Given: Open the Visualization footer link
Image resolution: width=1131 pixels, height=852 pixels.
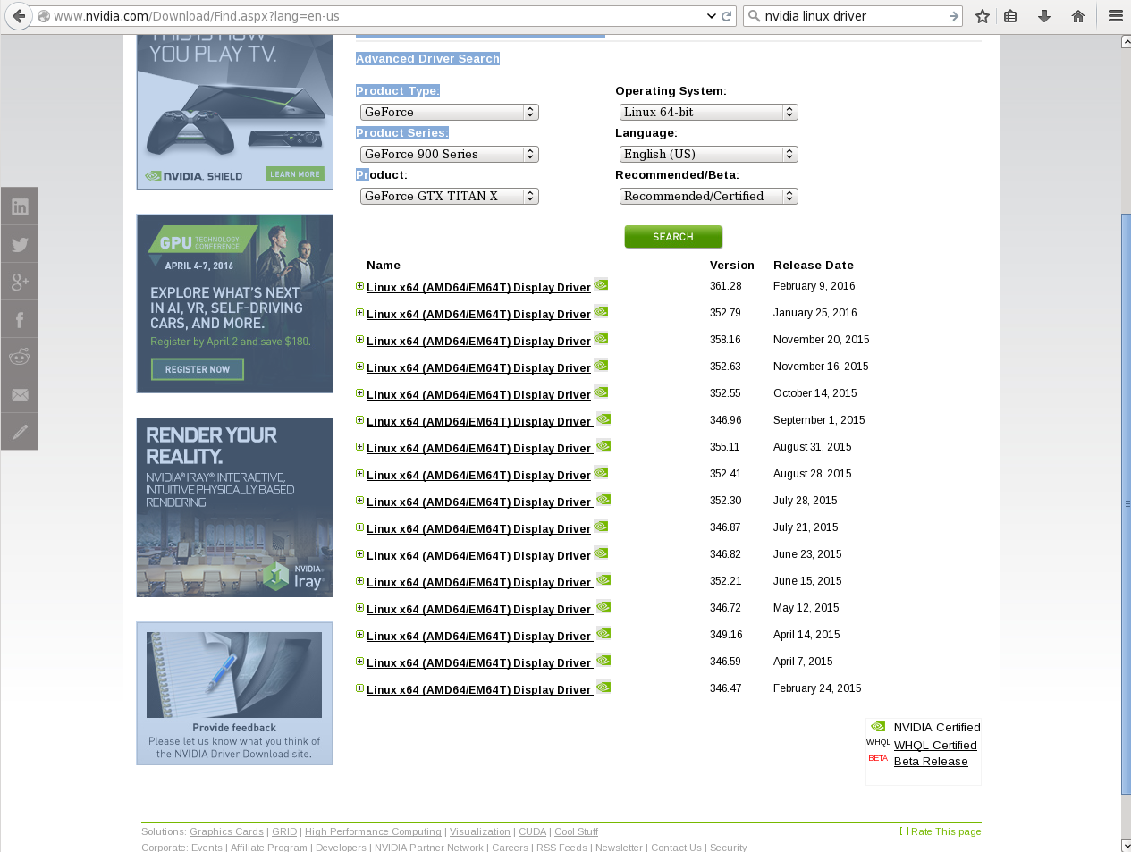Looking at the screenshot, I should pos(480,831).
